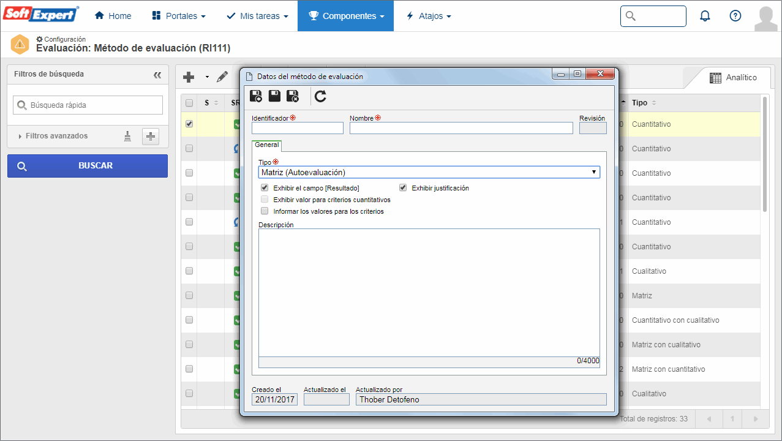The width and height of the screenshot is (782, 441).
Task: Click save and new icon in dialog
Action: 256,96
